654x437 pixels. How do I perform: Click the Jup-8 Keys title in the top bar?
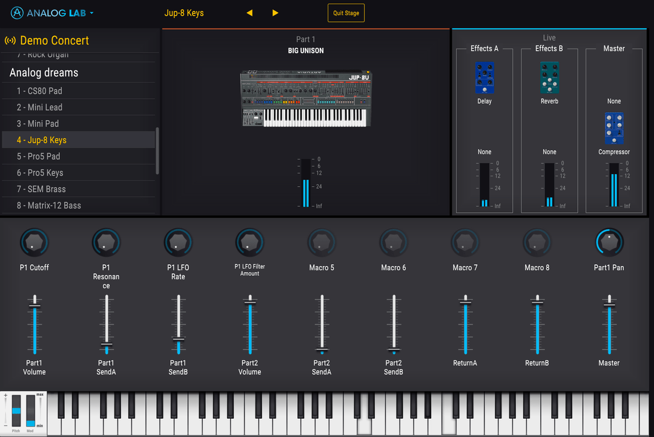tap(184, 13)
